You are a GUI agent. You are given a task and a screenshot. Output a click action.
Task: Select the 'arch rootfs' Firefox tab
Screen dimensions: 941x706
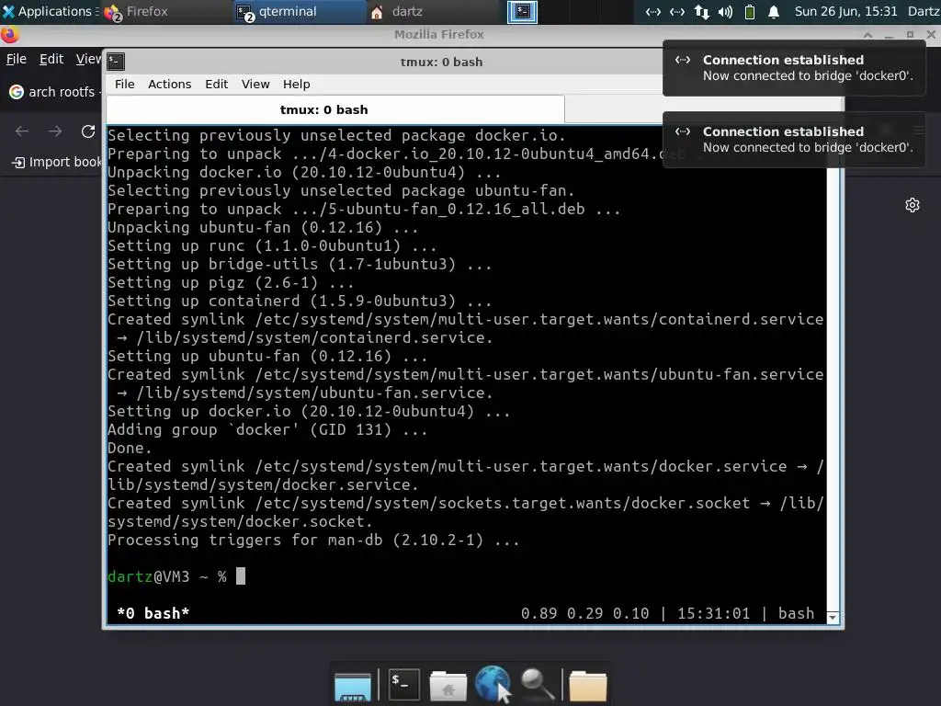point(53,92)
